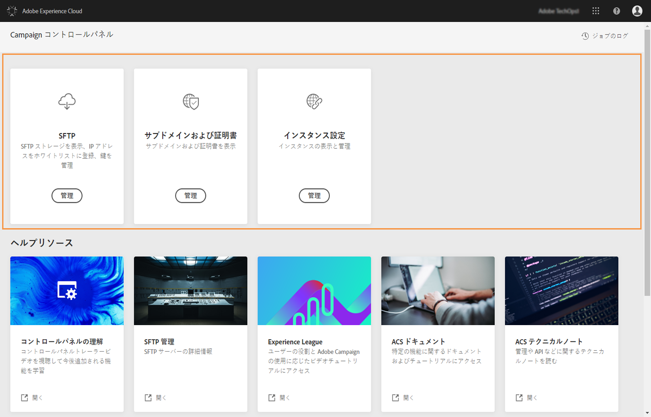
Task: Click the SFTP cloud download icon
Action: (67, 101)
